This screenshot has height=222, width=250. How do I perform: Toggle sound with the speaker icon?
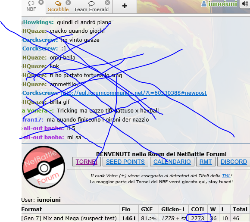click(x=245, y=4)
